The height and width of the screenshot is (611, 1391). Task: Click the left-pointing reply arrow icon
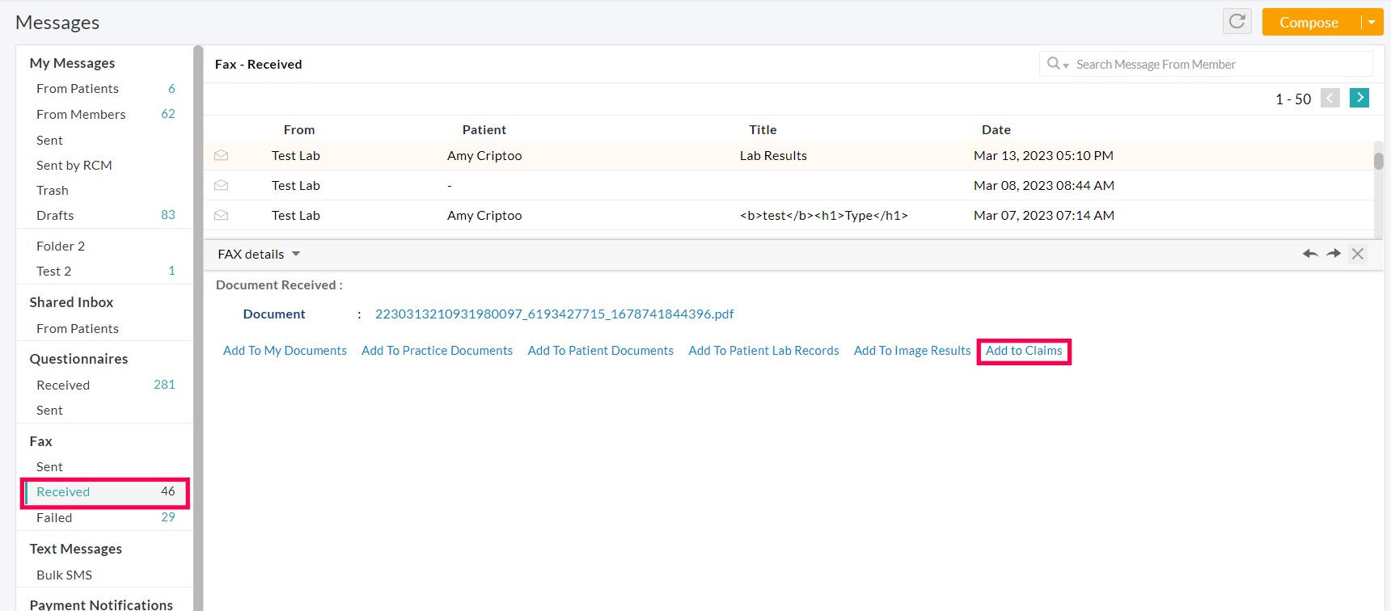click(1310, 254)
